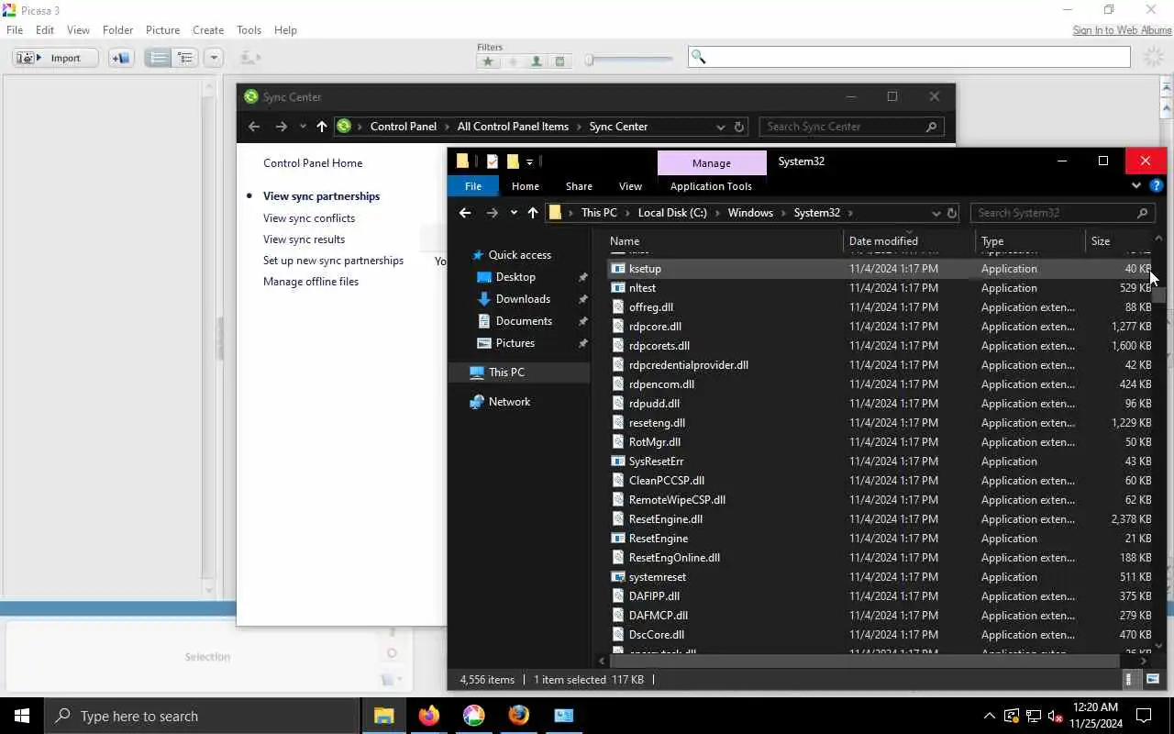The image size is (1174, 734).
Task: Select Downloads in Quick access
Action: 523,299
